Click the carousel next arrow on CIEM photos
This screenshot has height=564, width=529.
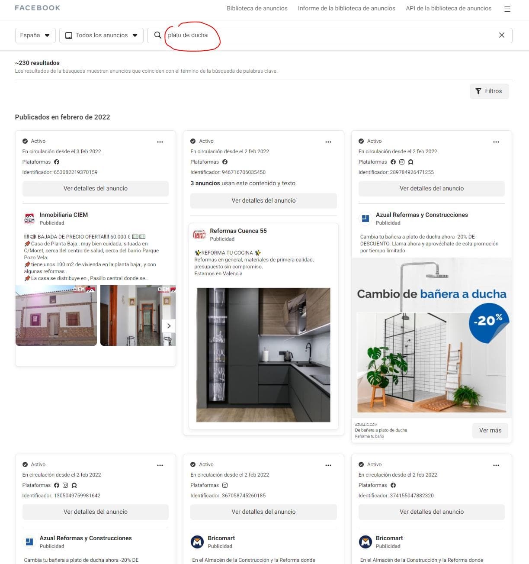[x=169, y=326]
